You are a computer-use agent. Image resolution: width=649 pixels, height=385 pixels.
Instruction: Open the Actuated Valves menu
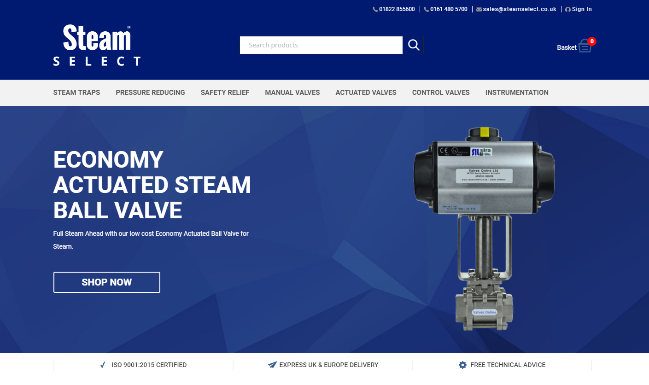tap(366, 93)
